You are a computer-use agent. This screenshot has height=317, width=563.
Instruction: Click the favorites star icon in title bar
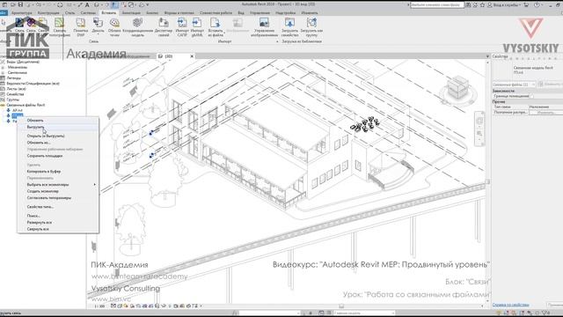coord(482,5)
